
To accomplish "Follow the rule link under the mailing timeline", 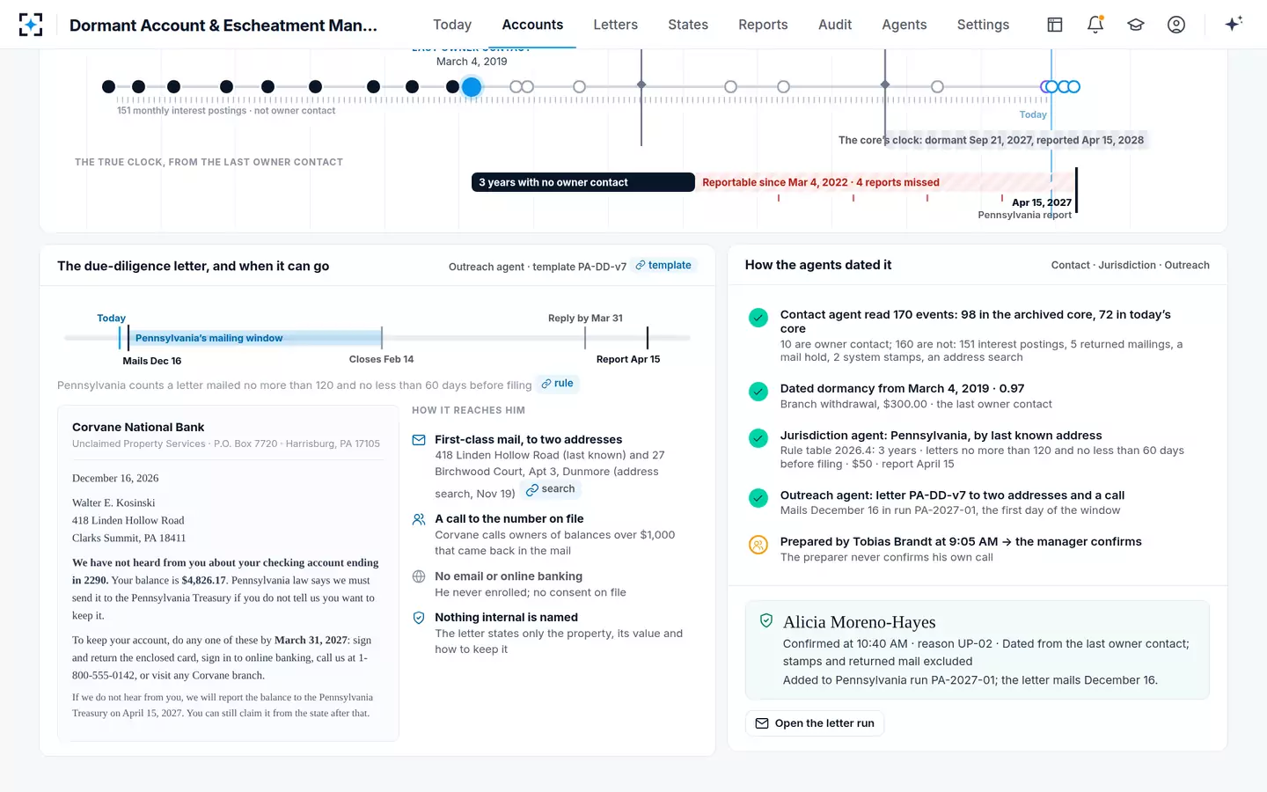I will [557, 384].
